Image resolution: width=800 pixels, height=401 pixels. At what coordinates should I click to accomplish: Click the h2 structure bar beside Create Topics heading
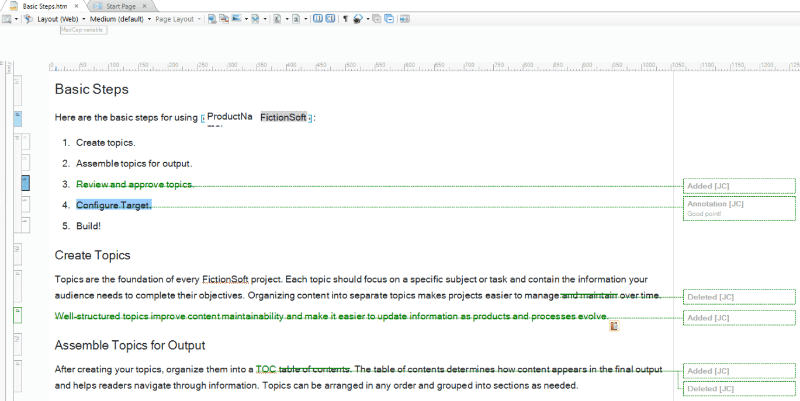18,254
